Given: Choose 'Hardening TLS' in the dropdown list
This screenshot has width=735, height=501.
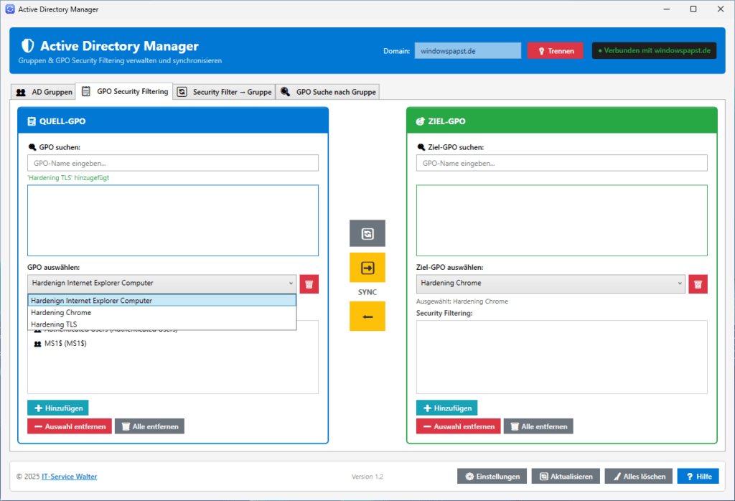Looking at the screenshot, I should click(54, 324).
